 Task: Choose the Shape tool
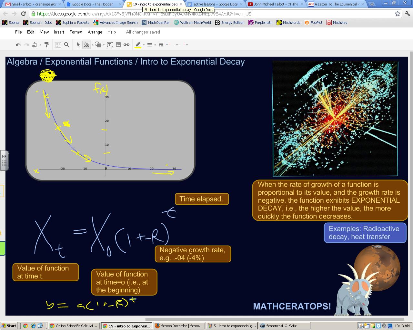click(98, 44)
